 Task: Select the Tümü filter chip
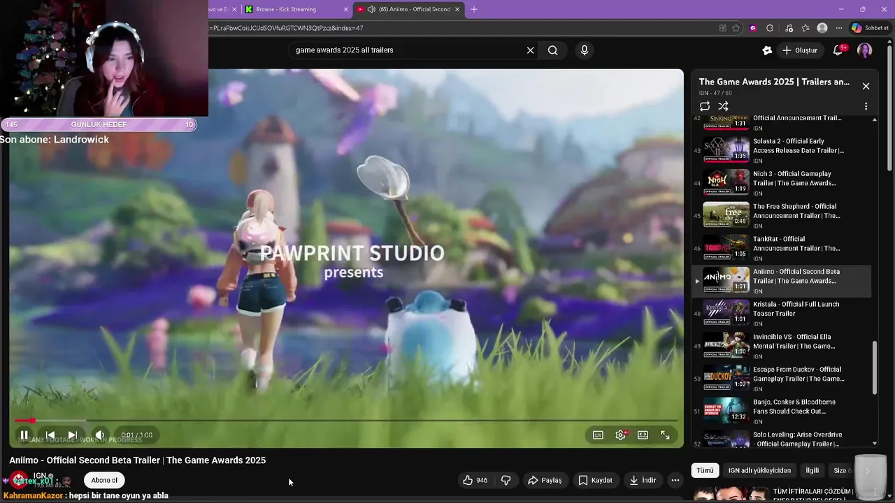[x=705, y=470]
